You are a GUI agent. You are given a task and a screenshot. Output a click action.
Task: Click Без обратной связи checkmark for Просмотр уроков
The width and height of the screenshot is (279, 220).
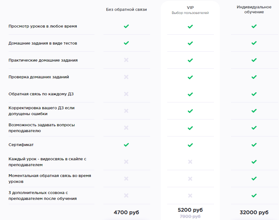point(126,26)
